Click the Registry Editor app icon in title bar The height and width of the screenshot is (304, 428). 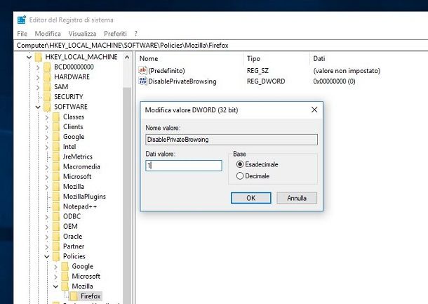coord(22,20)
